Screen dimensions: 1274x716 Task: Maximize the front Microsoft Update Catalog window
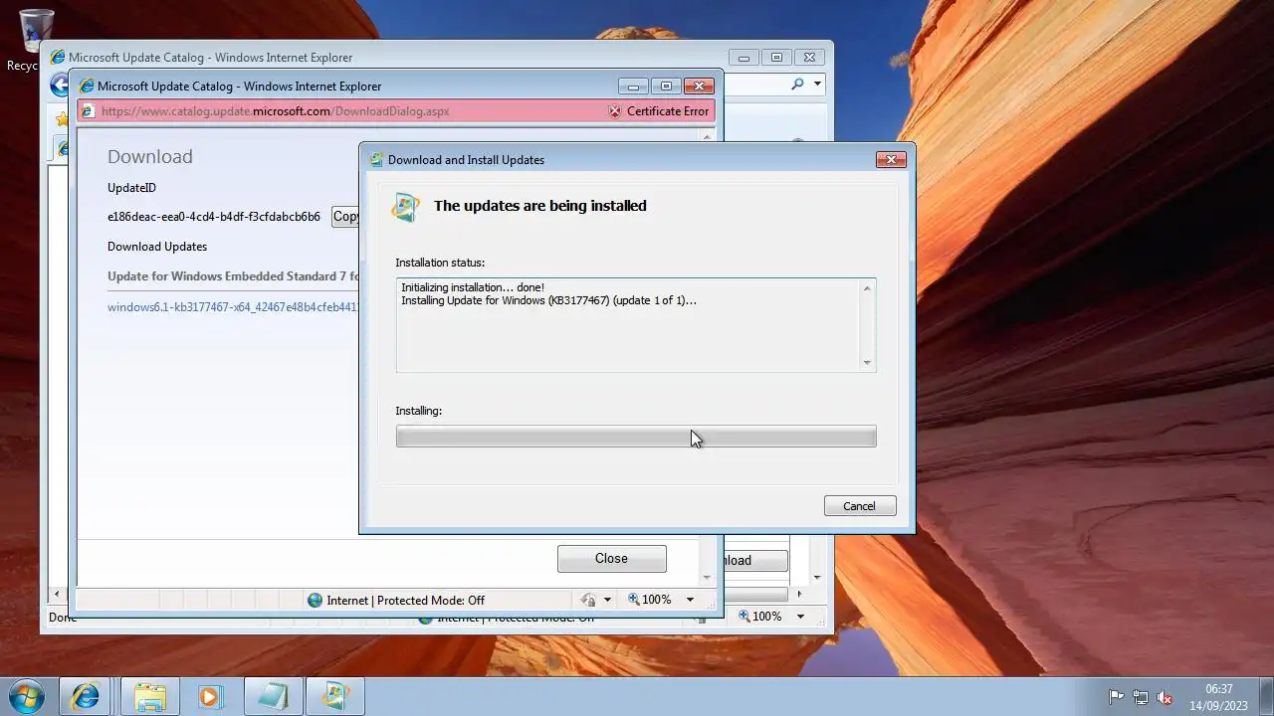(666, 87)
